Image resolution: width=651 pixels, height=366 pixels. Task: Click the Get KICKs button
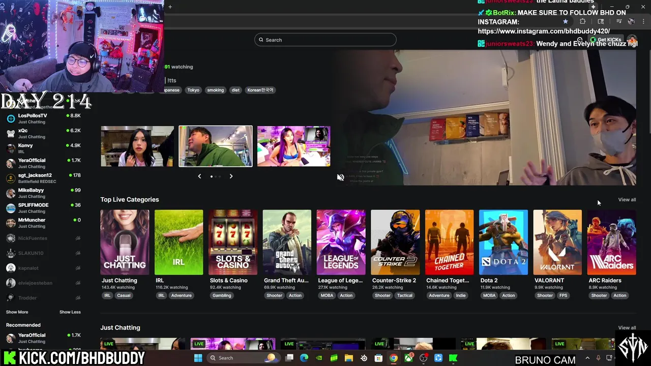click(x=606, y=40)
